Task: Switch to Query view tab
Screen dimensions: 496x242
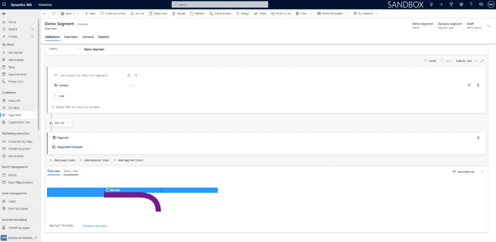Action: tap(71, 171)
